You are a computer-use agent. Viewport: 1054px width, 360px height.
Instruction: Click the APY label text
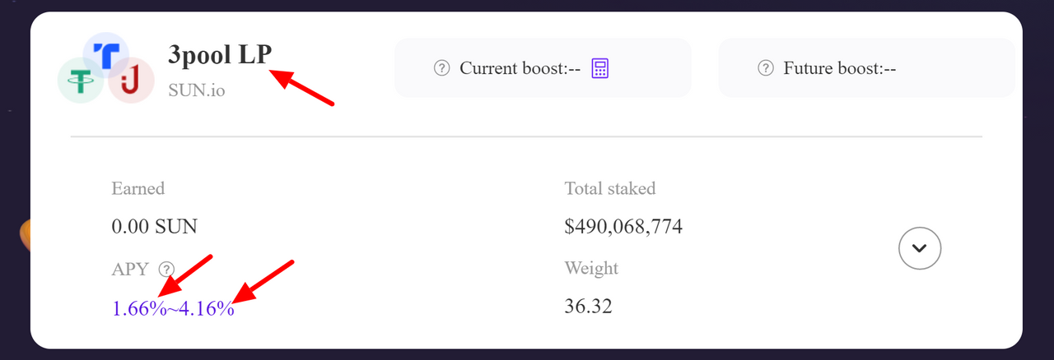click(x=130, y=269)
